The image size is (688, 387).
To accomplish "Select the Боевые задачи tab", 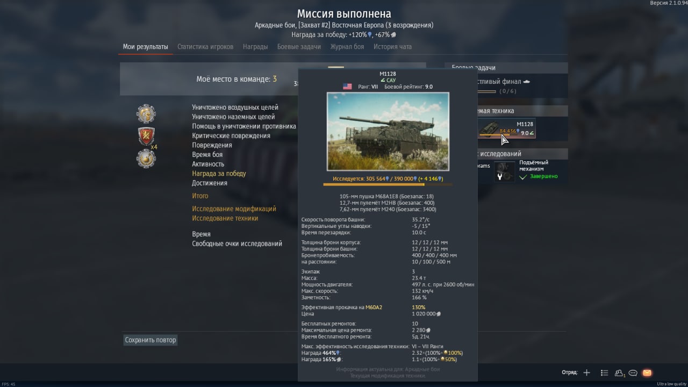I will [x=299, y=47].
